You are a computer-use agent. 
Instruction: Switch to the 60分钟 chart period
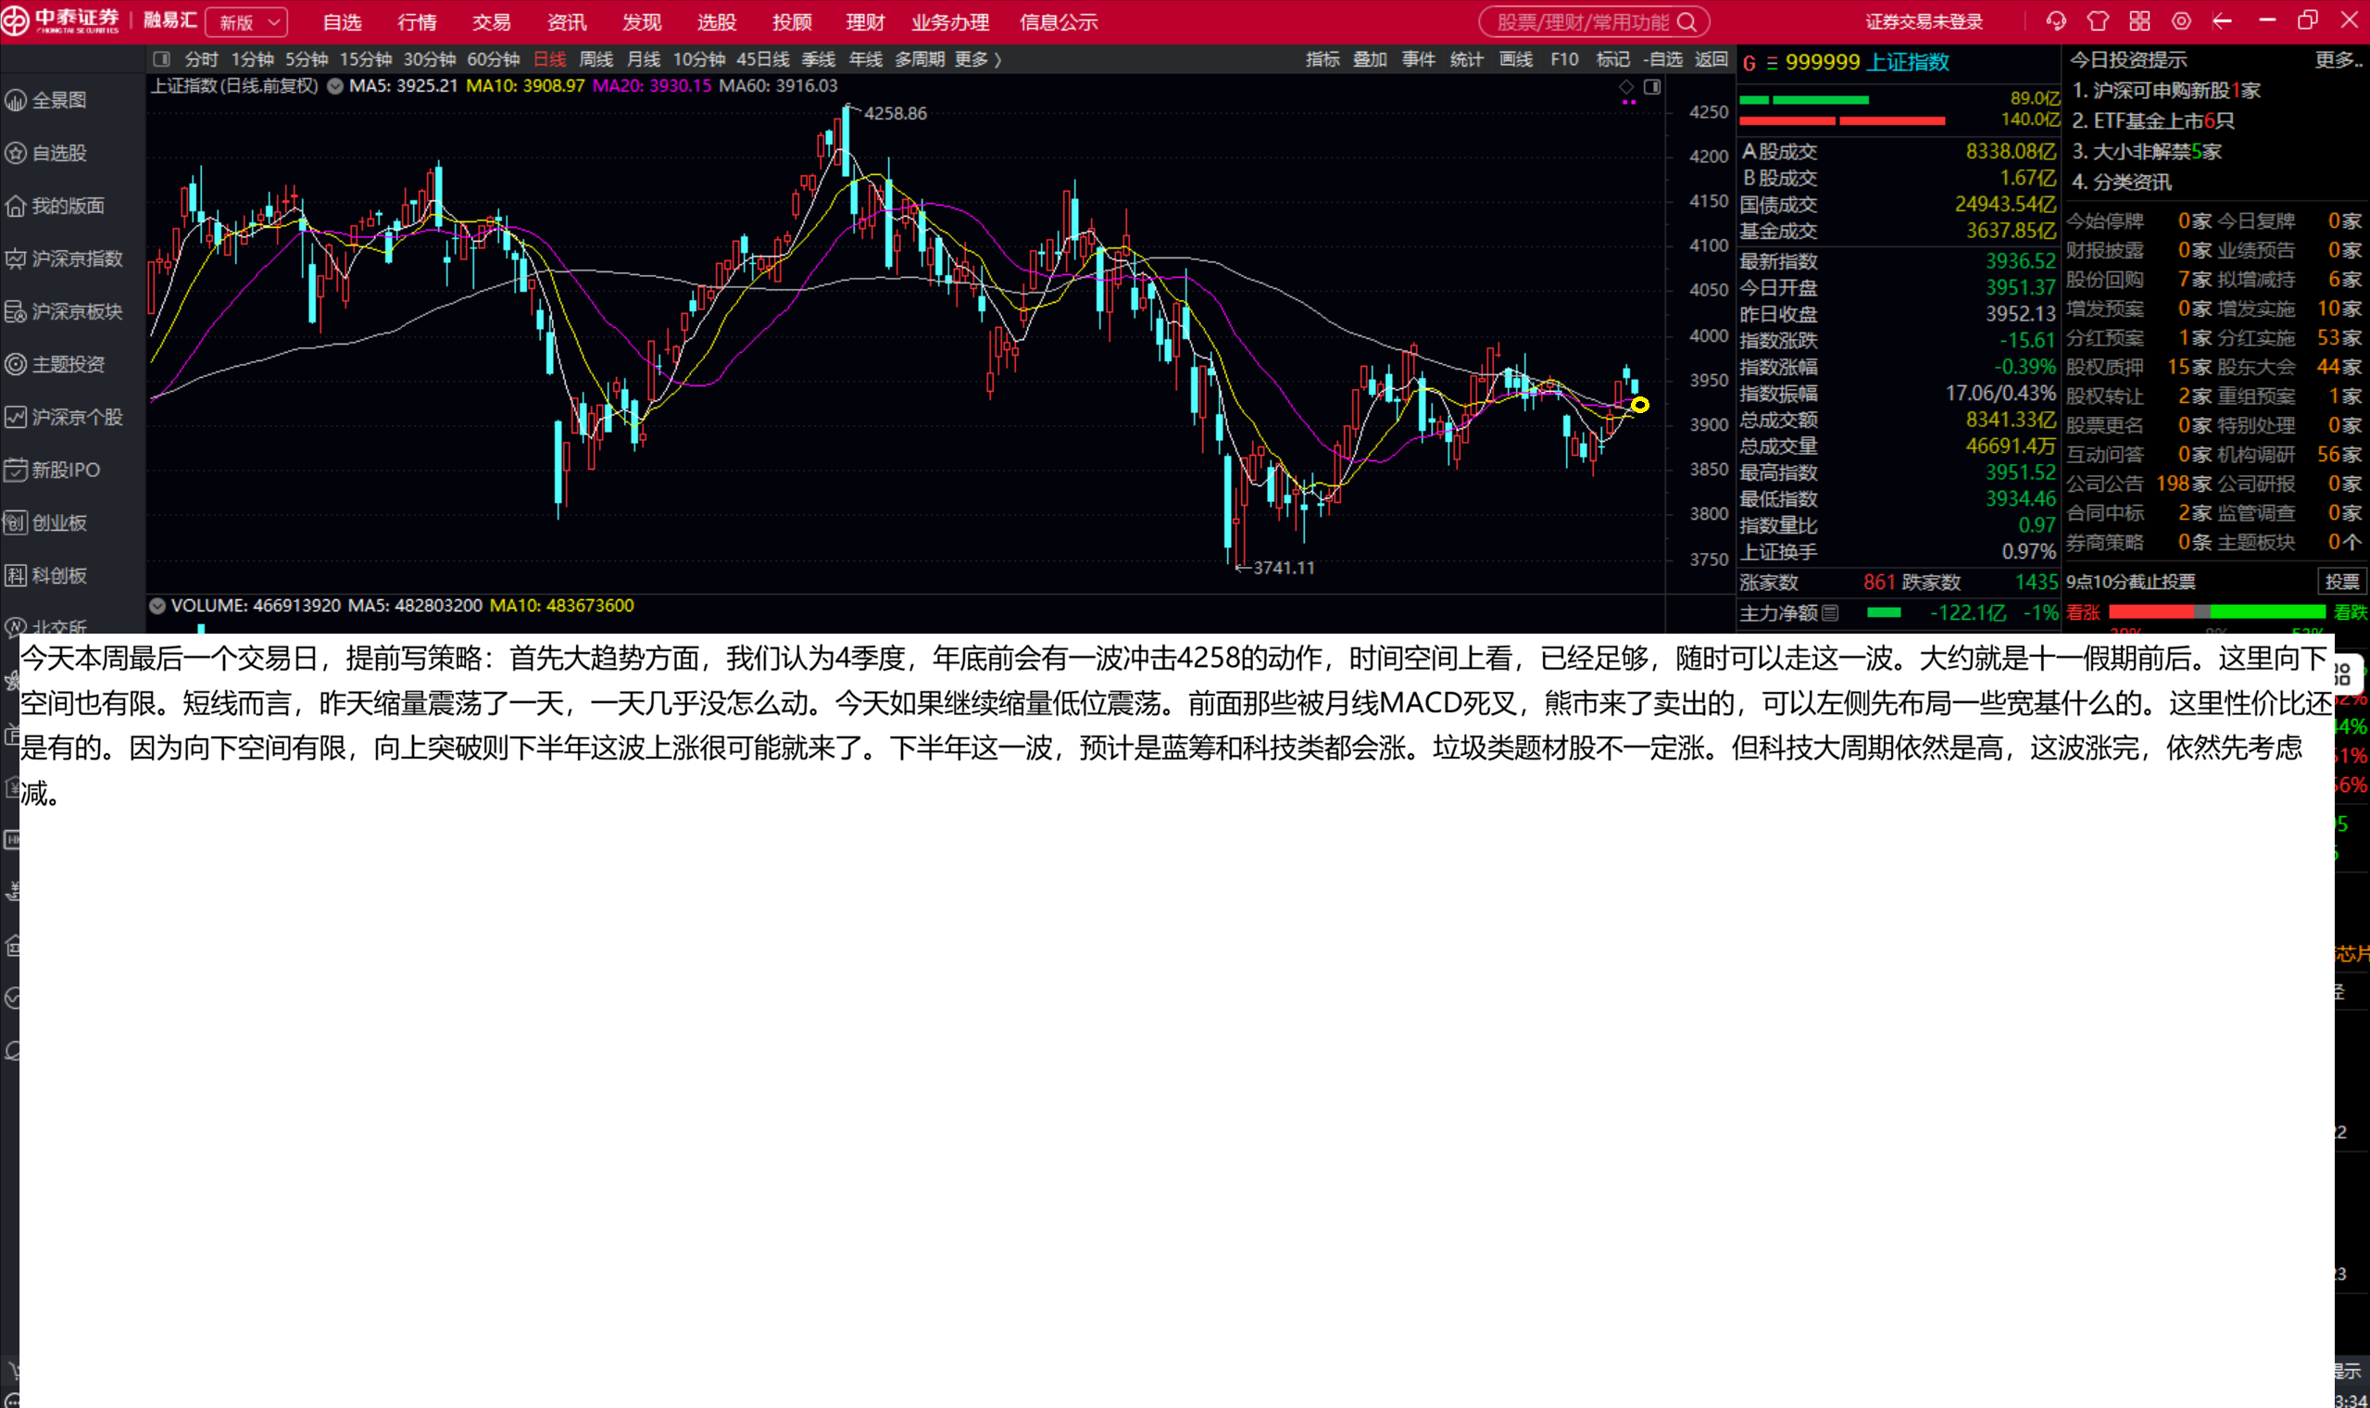click(493, 60)
